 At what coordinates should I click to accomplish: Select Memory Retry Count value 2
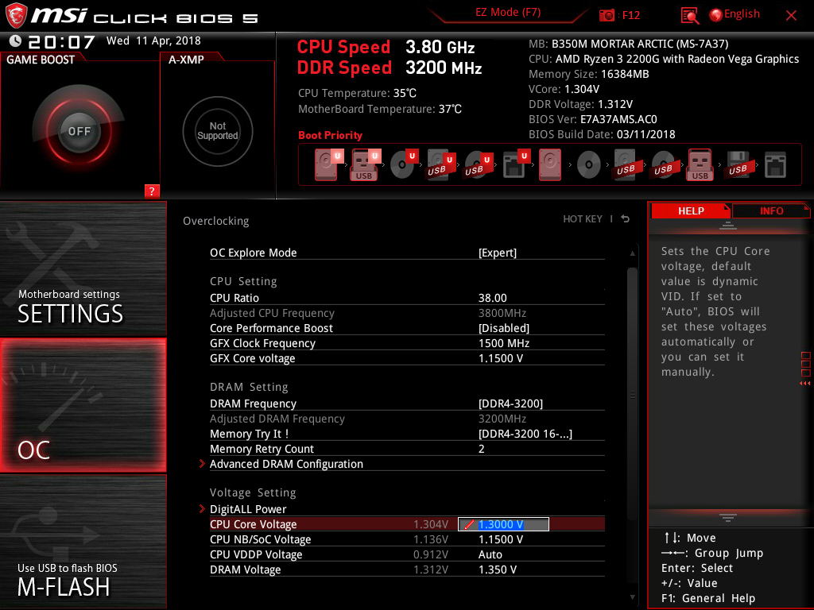481,449
